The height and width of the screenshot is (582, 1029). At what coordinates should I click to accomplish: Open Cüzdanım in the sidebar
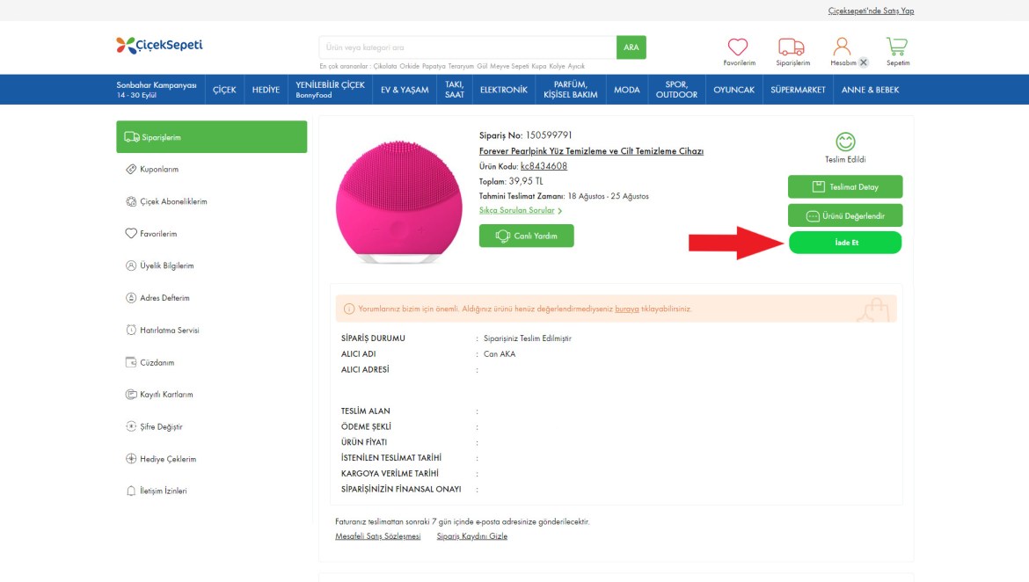[x=157, y=362]
